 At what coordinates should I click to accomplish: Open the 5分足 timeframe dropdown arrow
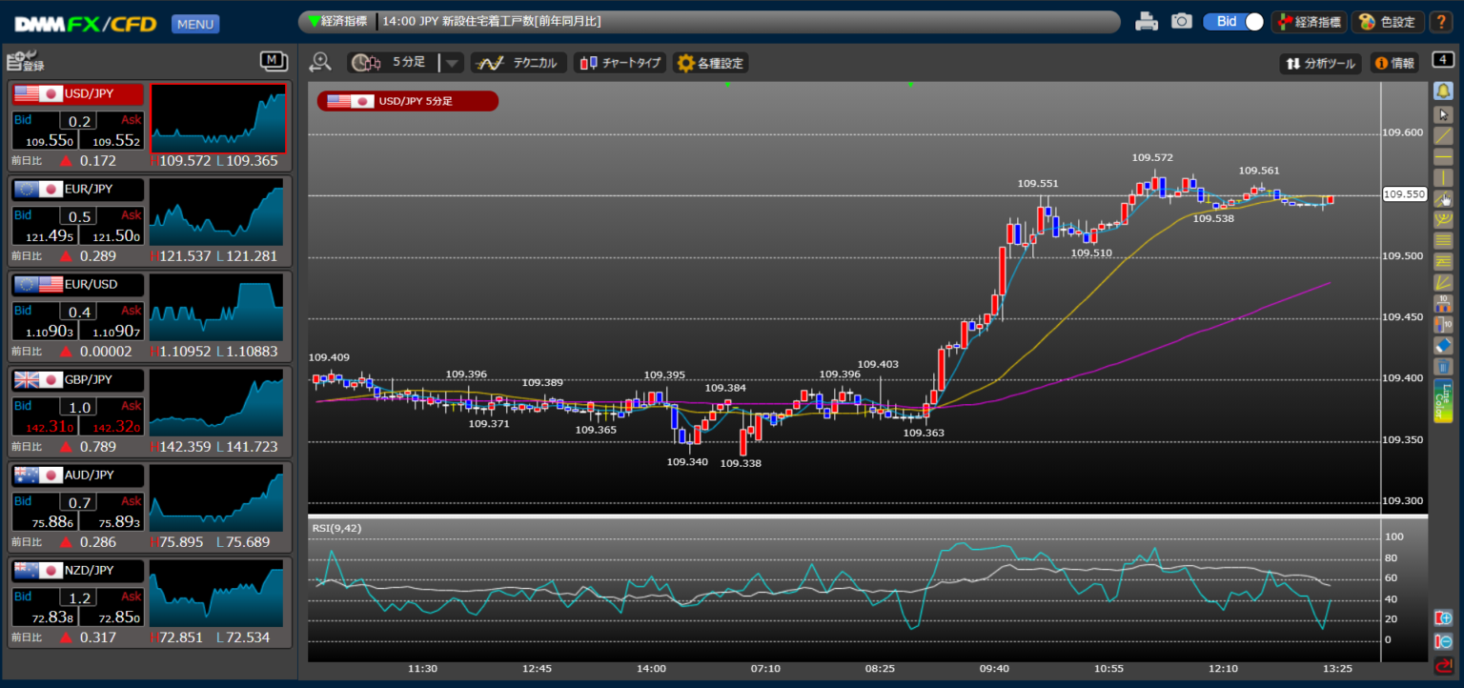point(452,63)
